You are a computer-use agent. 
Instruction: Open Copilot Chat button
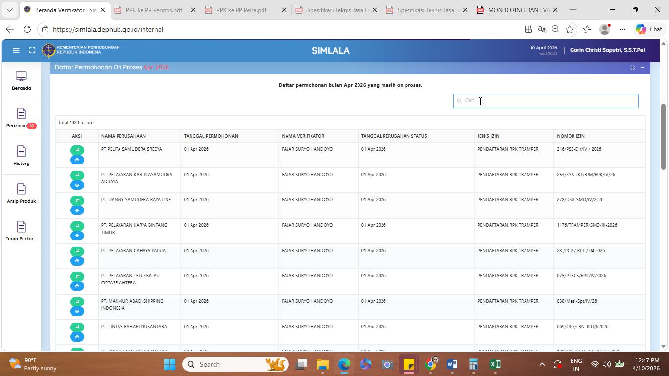649,29
